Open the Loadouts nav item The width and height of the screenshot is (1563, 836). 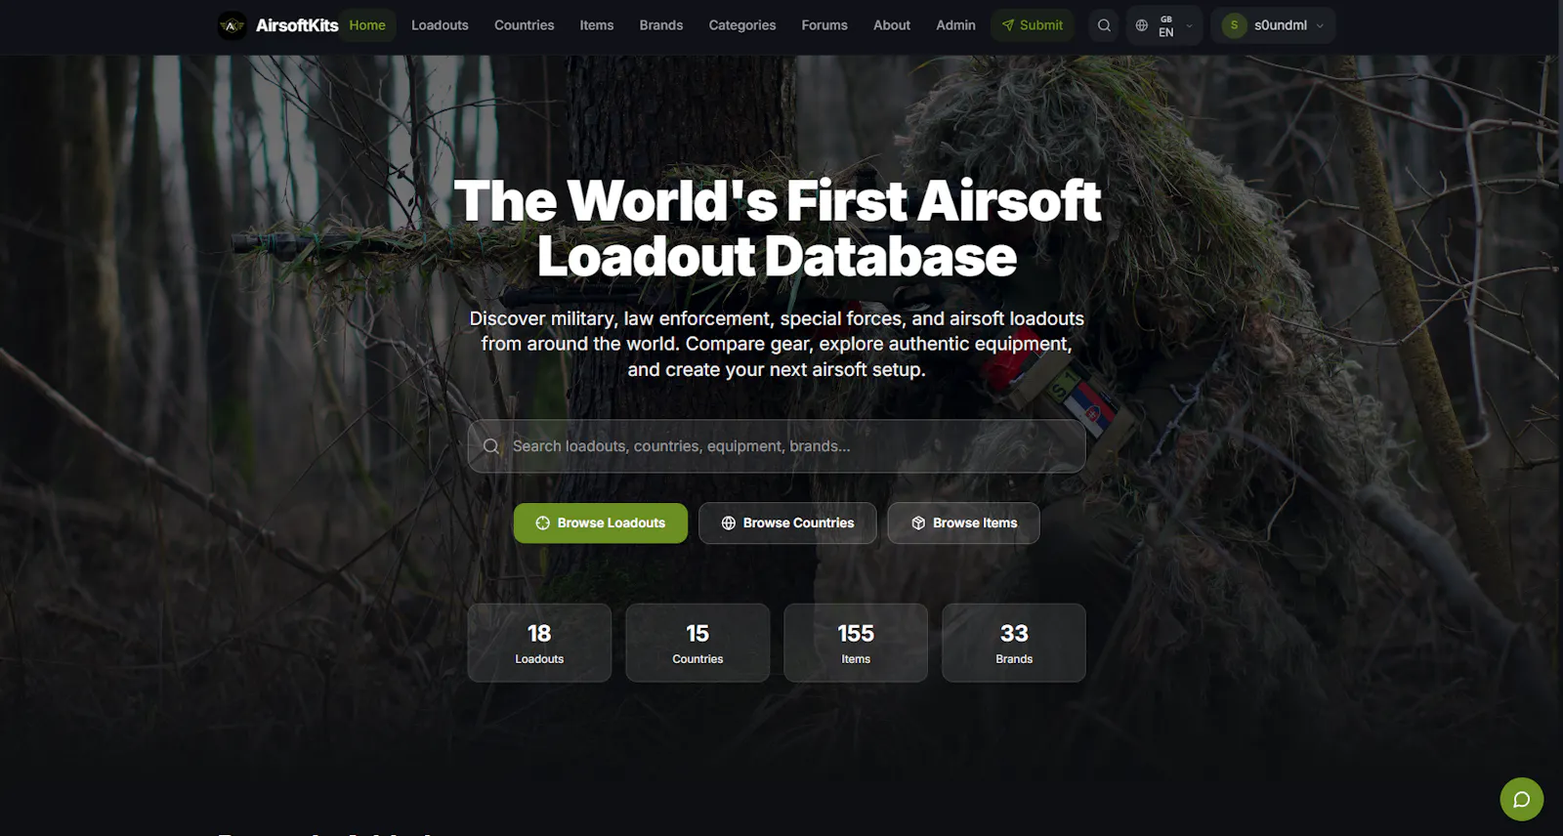click(440, 25)
